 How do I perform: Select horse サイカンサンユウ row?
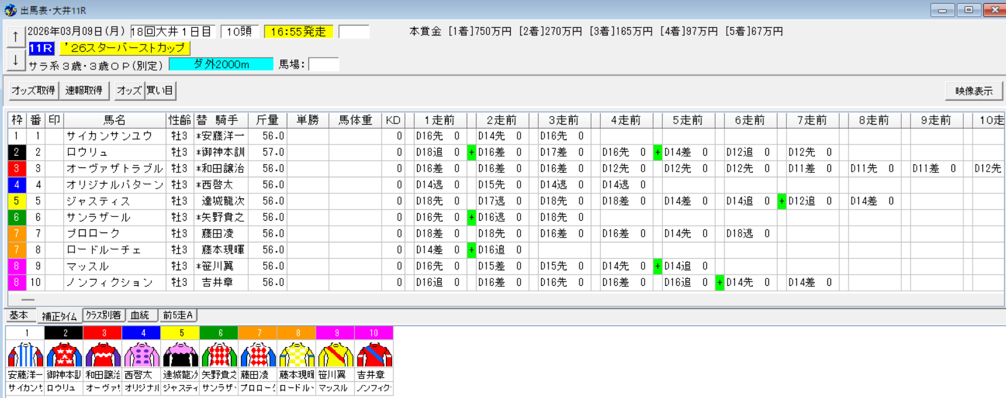506,136
